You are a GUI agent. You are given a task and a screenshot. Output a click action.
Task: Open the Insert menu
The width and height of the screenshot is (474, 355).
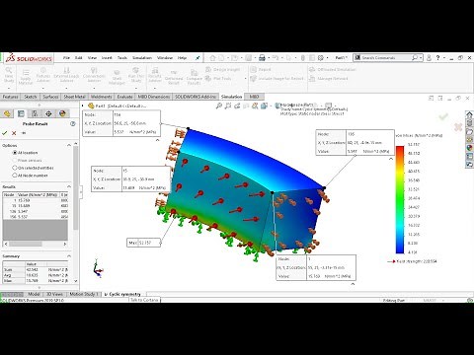[107, 58]
